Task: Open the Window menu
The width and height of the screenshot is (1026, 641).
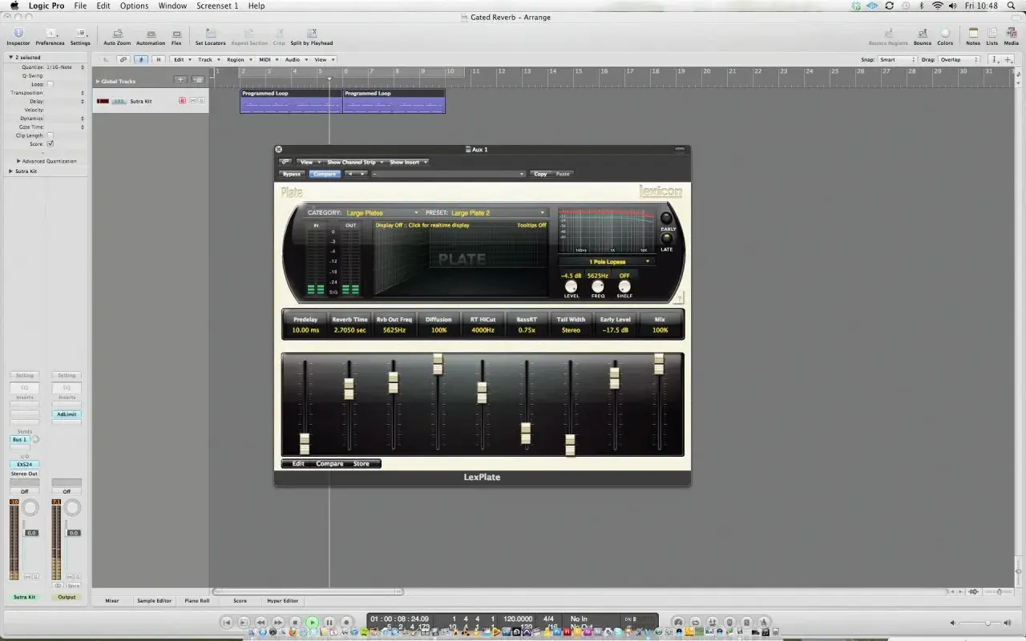Action: coord(172,6)
